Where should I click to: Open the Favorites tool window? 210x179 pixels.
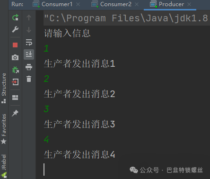tap(4, 129)
